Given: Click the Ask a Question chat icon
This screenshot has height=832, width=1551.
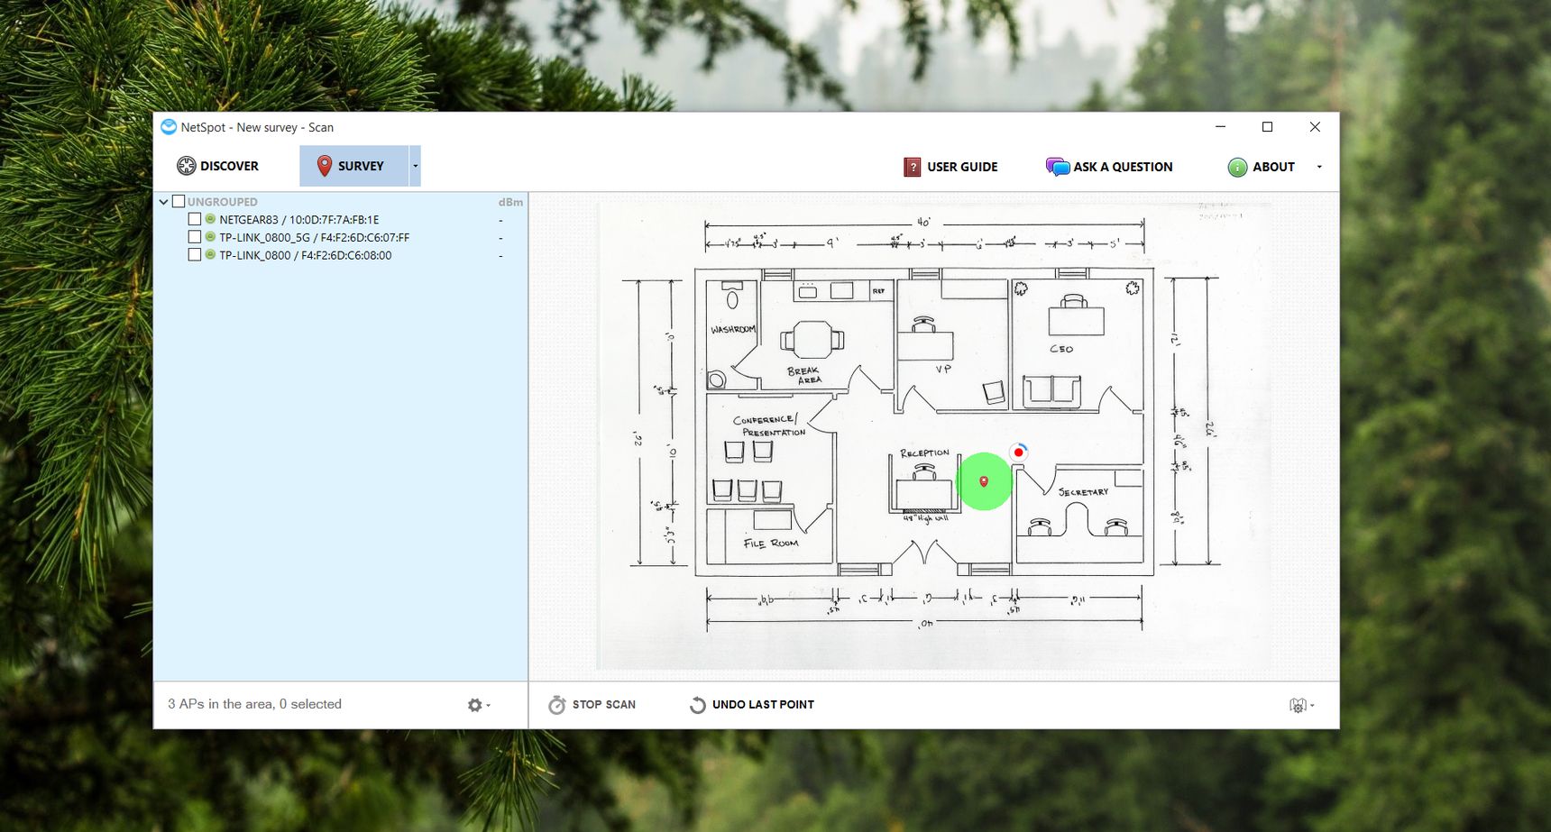Looking at the screenshot, I should click(x=1057, y=167).
